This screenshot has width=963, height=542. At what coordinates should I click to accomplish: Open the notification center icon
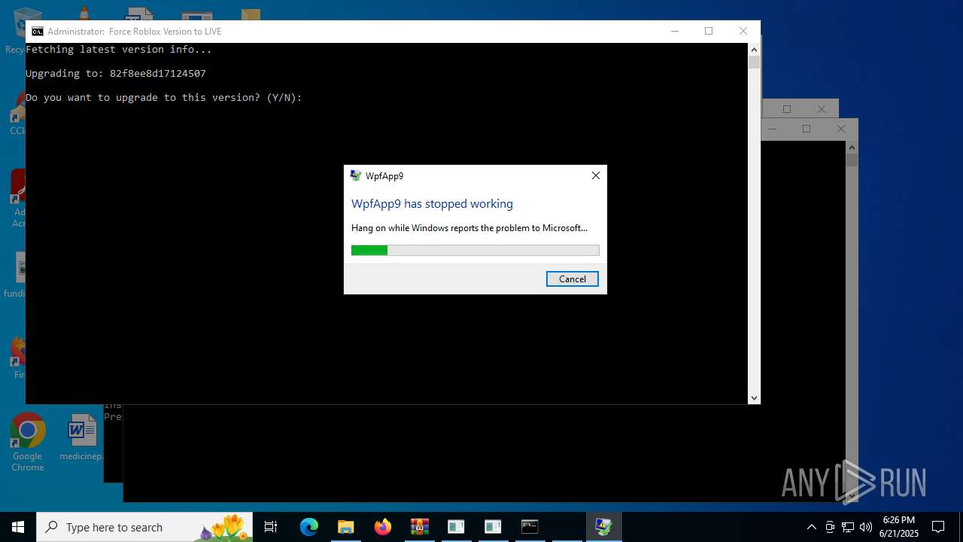938,527
